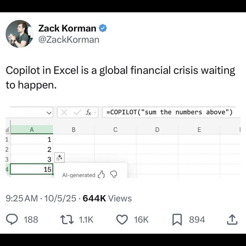This screenshot has height=246, width=246.
Task: Like the tweet with the heart icon
Action: coord(122,219)
